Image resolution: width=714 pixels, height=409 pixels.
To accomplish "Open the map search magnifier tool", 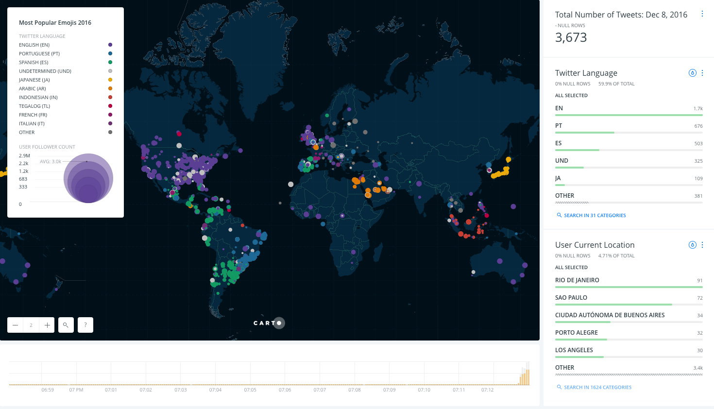I will point(66,325).
